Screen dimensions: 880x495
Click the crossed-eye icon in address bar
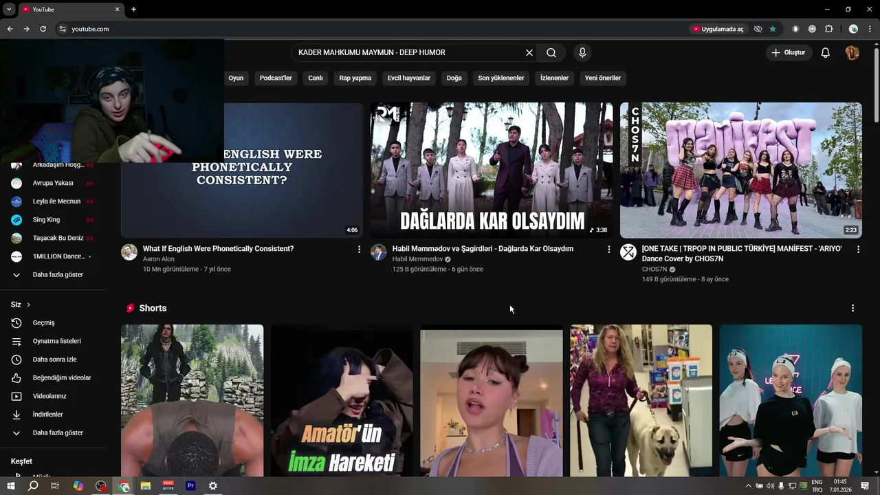758,29
